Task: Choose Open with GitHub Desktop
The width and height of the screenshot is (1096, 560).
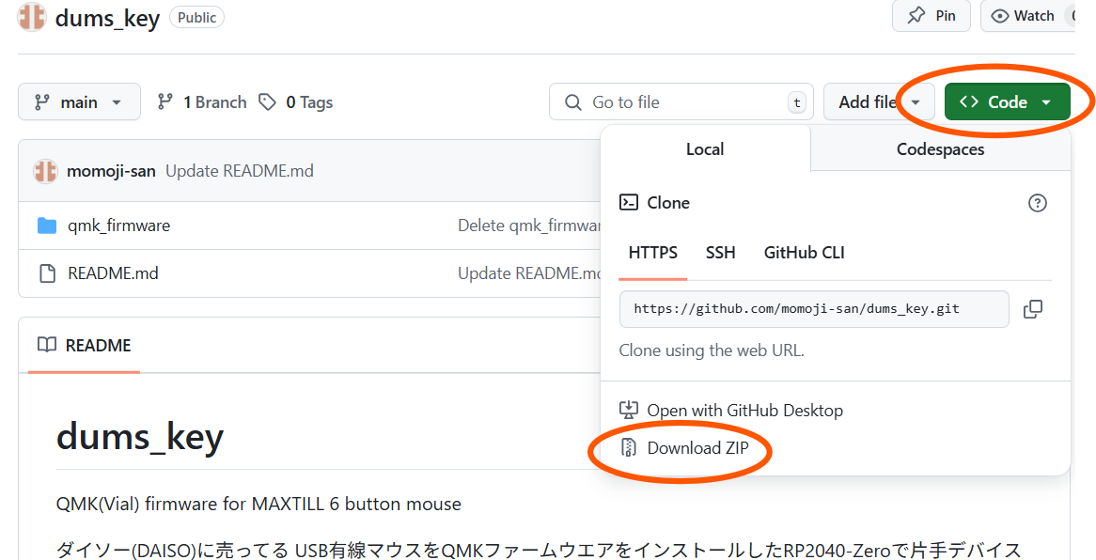Action: tap(731, 411)
